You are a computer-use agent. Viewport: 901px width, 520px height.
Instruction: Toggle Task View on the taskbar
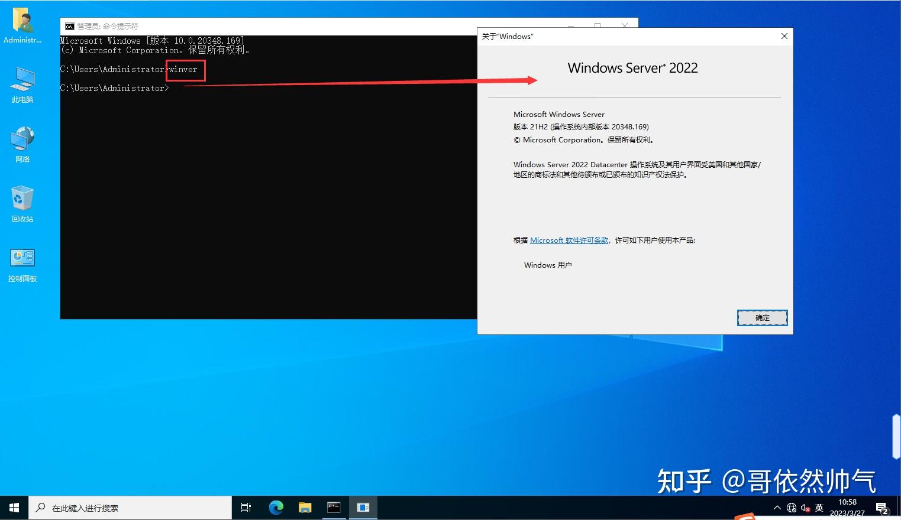[x=246, y=507]
